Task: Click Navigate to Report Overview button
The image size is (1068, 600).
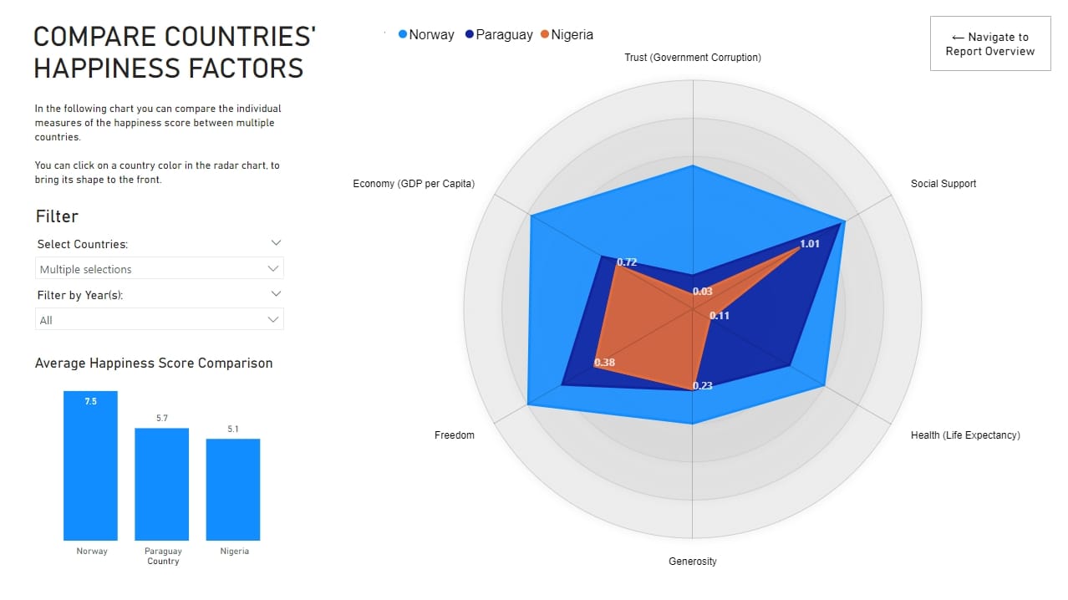Action: tap(990, 43)
